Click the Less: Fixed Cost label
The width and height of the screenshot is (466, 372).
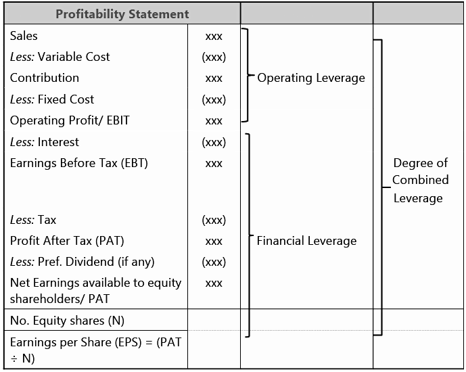click(52, 99)
